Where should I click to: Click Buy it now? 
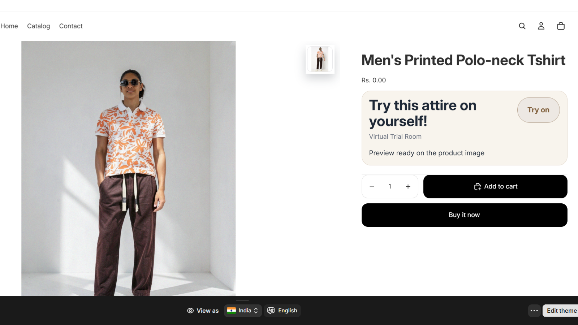point(464,215)
